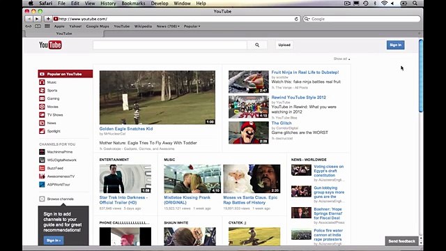Open Mistletoe Kissing Prank link

[187, 200]
